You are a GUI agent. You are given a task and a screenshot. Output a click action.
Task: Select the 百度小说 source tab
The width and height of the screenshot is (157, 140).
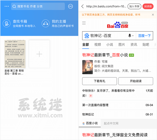coord(90,123)
